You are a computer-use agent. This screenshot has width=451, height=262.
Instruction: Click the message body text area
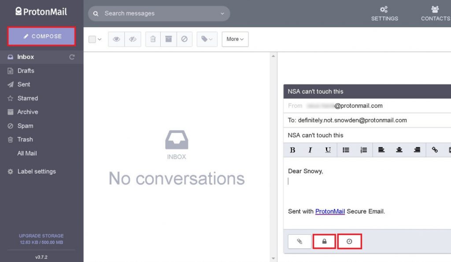tap(367, 193)
